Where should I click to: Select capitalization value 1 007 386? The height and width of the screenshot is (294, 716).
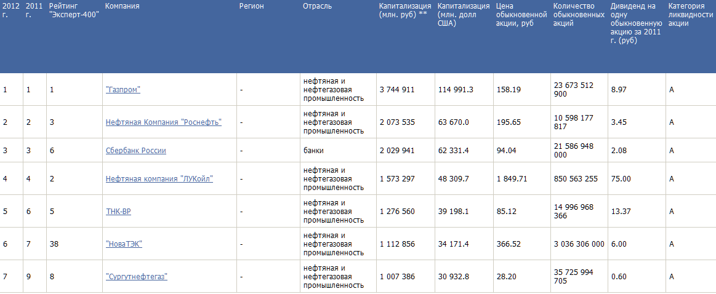click(x=397, y=277)
